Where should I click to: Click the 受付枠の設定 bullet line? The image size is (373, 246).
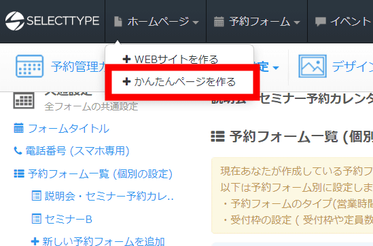[x=298, y=220]
